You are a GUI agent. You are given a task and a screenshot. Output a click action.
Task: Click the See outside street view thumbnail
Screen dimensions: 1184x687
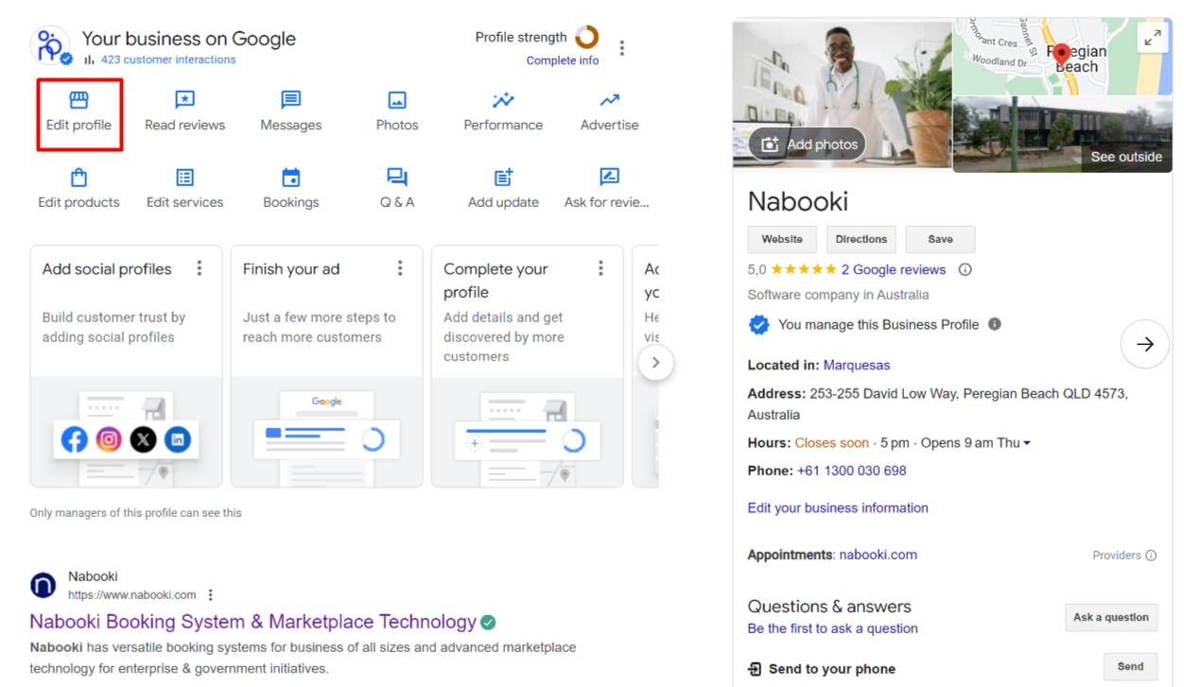coord(1063,134)
